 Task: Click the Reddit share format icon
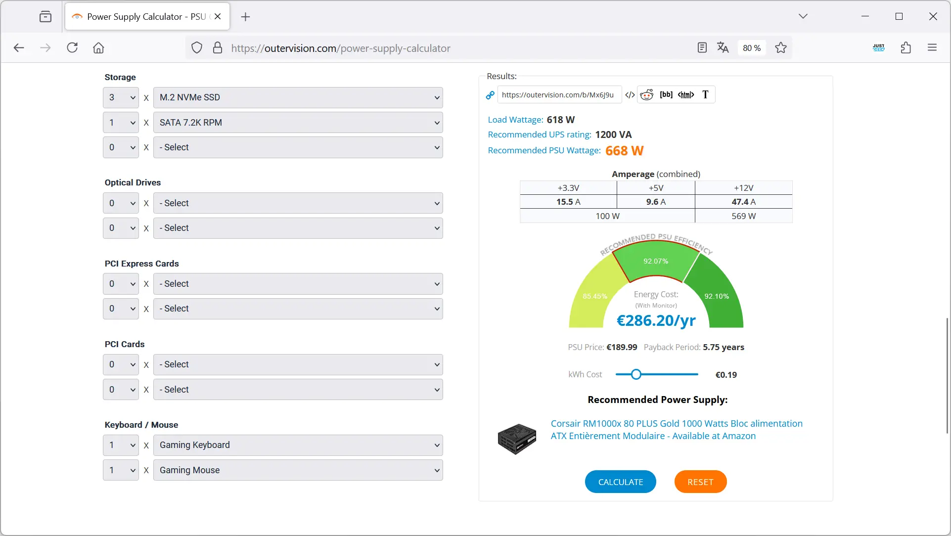click(647, 94)
